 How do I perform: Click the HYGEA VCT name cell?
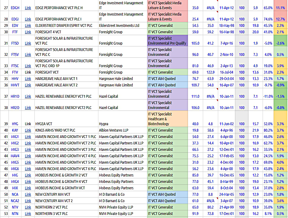click(66, 119)
